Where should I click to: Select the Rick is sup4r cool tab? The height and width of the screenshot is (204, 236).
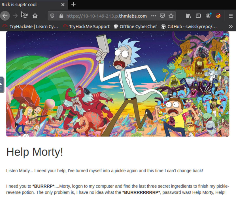click(x=34, y=5)
